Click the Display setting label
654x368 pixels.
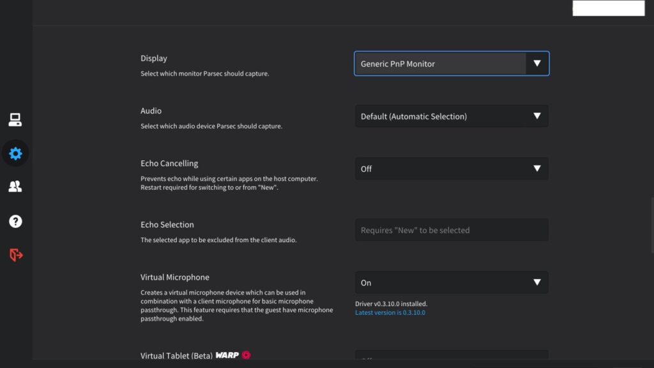[153, 58]
